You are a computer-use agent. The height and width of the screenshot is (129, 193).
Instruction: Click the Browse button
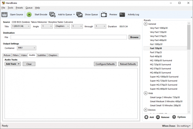134,37
